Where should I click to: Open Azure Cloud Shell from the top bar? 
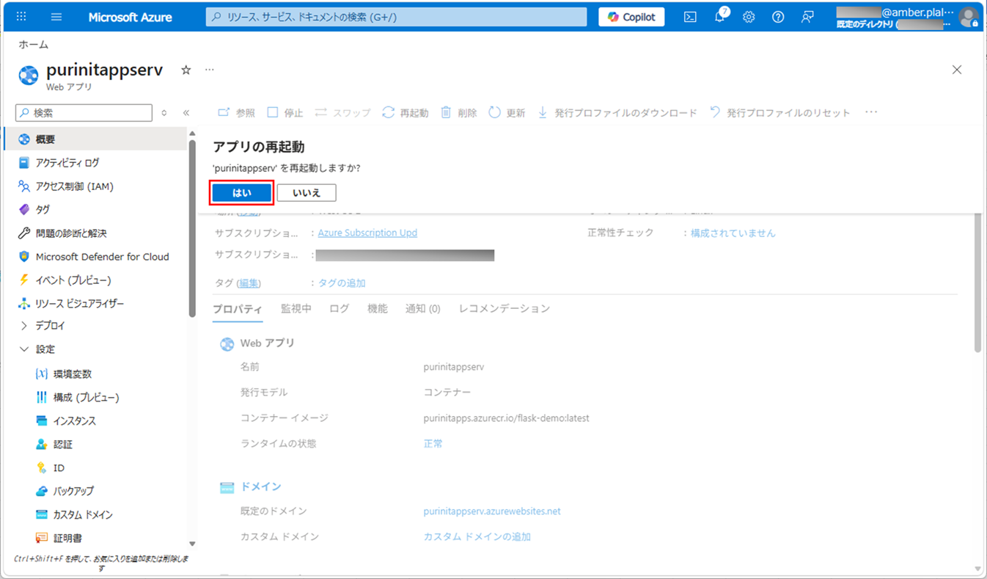[689, 15]
